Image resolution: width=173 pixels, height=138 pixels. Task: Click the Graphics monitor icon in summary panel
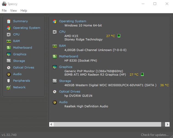55,67
